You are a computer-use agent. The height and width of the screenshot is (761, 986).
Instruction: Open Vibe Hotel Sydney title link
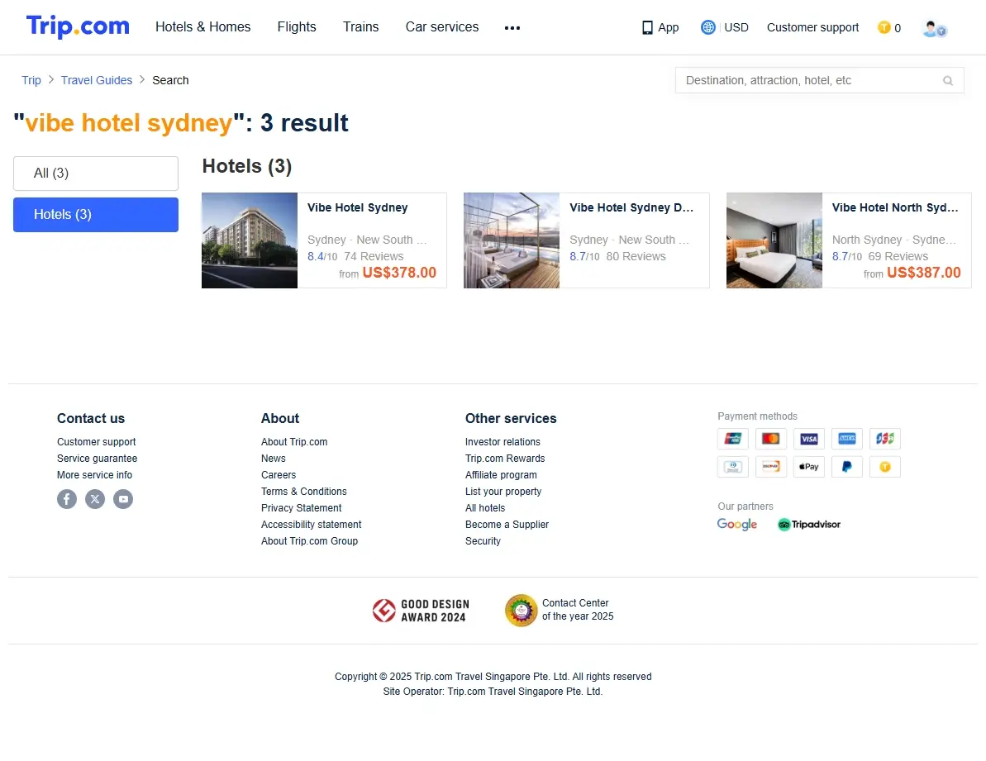(358, 208)
